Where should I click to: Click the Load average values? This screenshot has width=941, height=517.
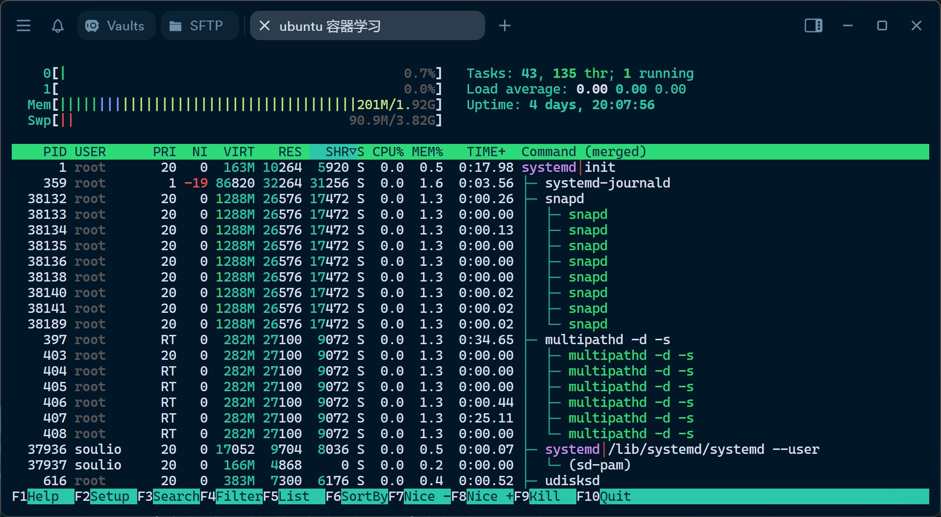631,89
